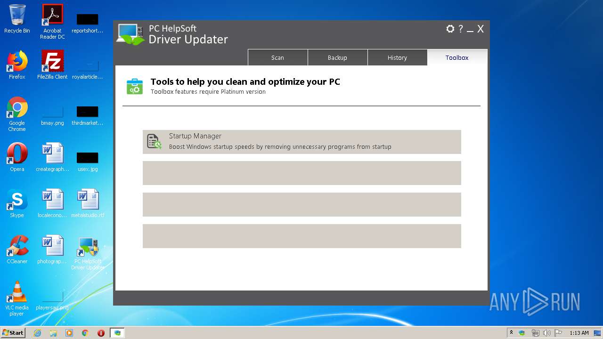Select the royalarticle file icon
The width and height of the screenshot is (603, 339).
(88, 70)
